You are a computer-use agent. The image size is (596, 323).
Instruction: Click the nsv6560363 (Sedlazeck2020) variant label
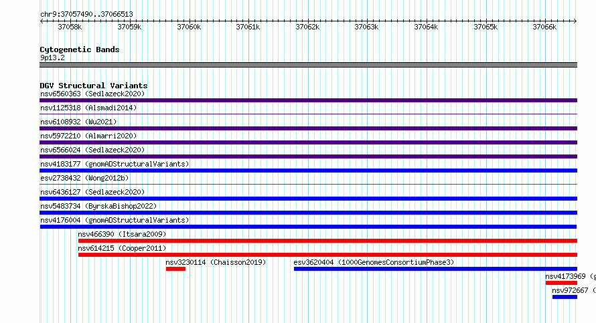pos(92,94)
